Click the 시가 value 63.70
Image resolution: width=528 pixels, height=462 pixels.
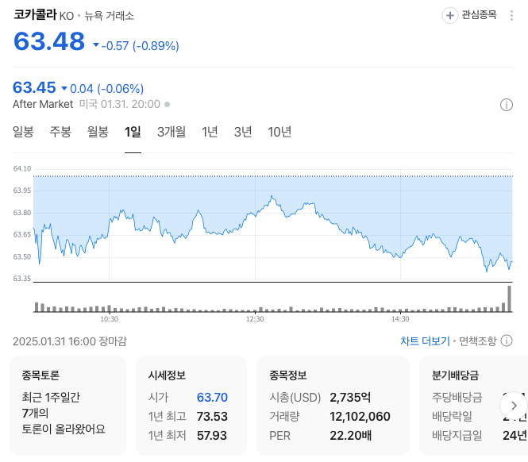click(x=212, y=398)
